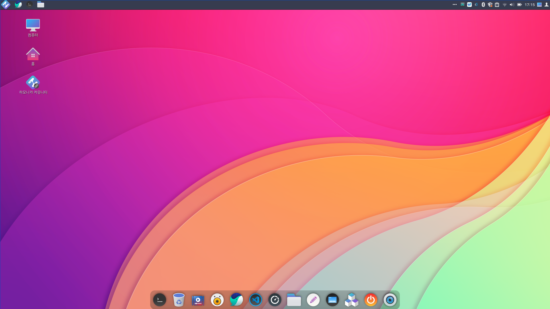550x309 pixels.
Task: Toggle the Bluetooth tray icon
Action: tap(483, 5)
